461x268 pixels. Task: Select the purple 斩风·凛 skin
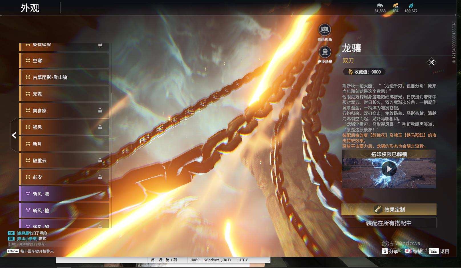64,194
